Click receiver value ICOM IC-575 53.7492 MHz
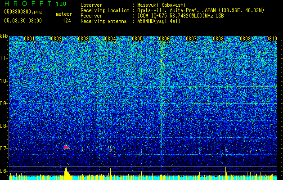The width and height of the screenshot is (283, 180). pyautogui.click(x=180, y=16)
